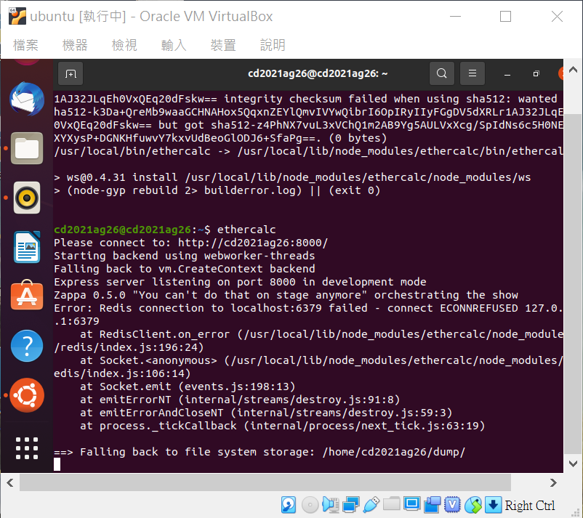Open the 檔案 menu
Image resolution: width=583 pixels, height=518 pixels.
click(25, 45)
